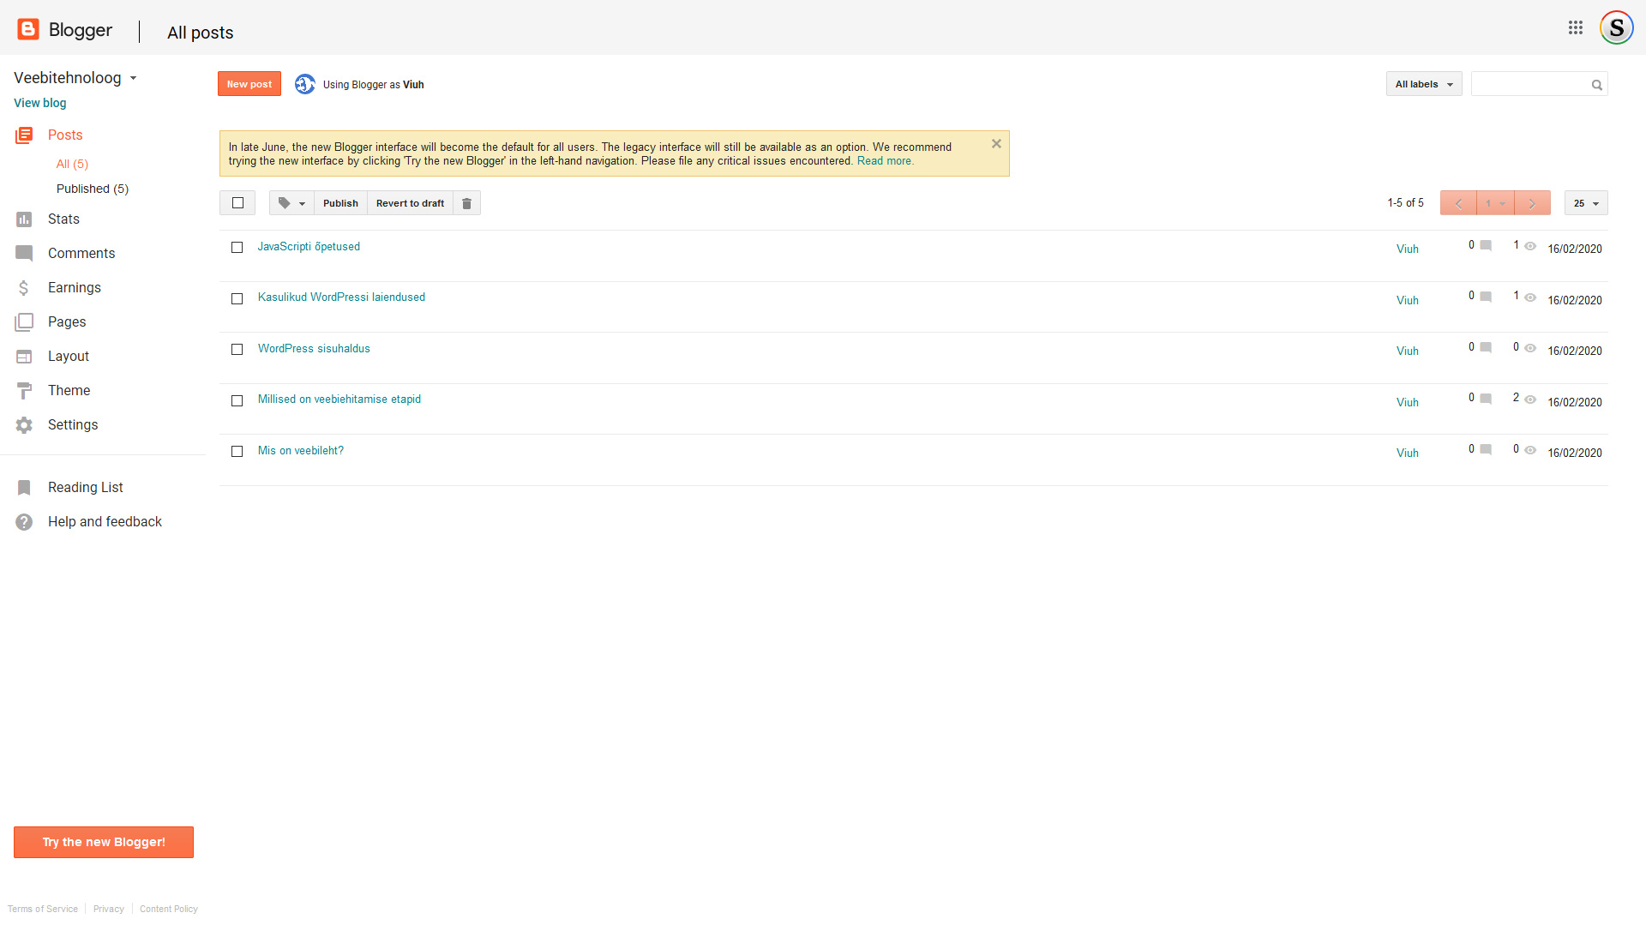1646x925 pixels.
Task: Click into the posts search field
Action: [1529, 84]
